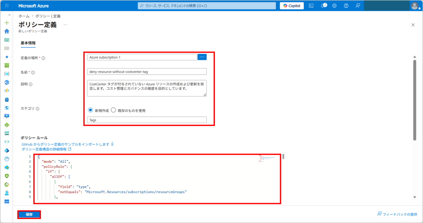
Task: Collapse the left sidebar with the chevron
Action: [10, 15]
